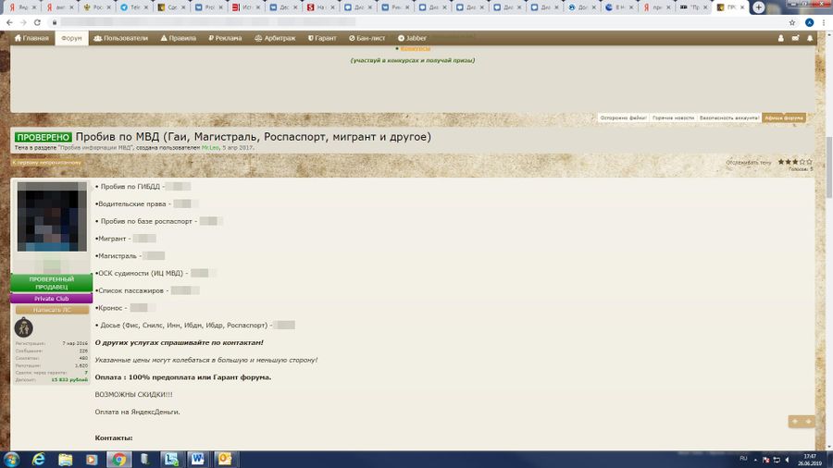This screenshot has width=833, height=468.
Task: Open Пользователи navigation item
Action: coord(120,38)
